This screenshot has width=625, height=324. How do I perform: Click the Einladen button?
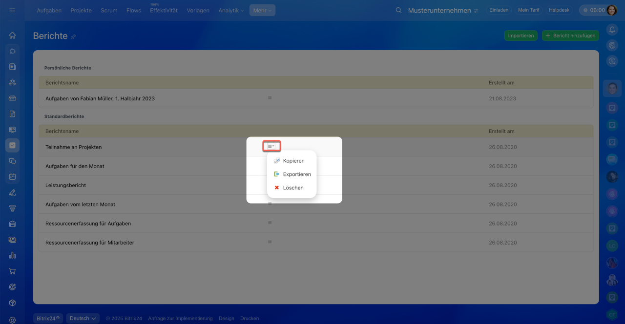coord(499,10)
